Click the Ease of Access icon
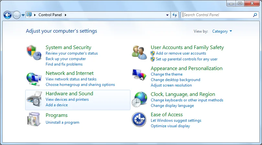The width and height of the screenshot is (262, 145). [139, 119]
